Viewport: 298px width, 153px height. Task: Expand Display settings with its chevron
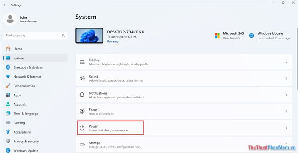286,62
